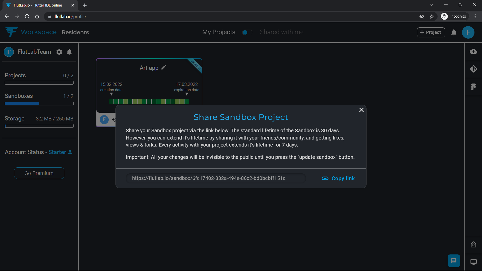The height and width of the screenshot is (271, 482).
Task: Open a new browser tab
Action: (85, 5)
